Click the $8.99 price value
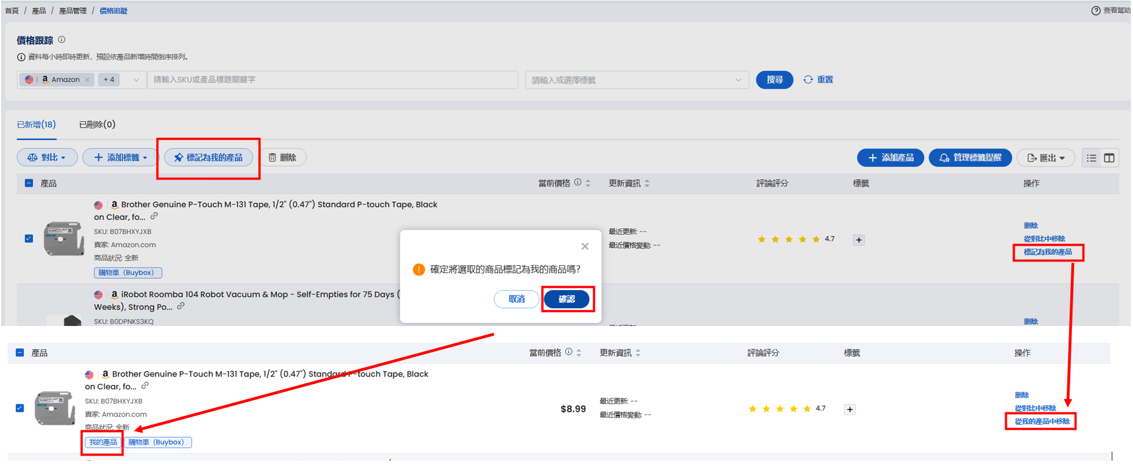Image resolution: width=1133 pixels, height=464 pixels. (x=573, y=409)
